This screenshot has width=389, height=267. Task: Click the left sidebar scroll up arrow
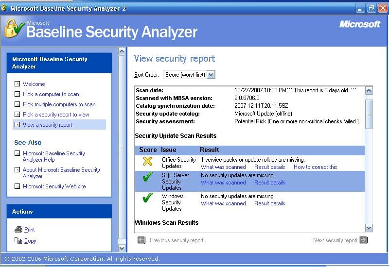[x=122, y=51]
